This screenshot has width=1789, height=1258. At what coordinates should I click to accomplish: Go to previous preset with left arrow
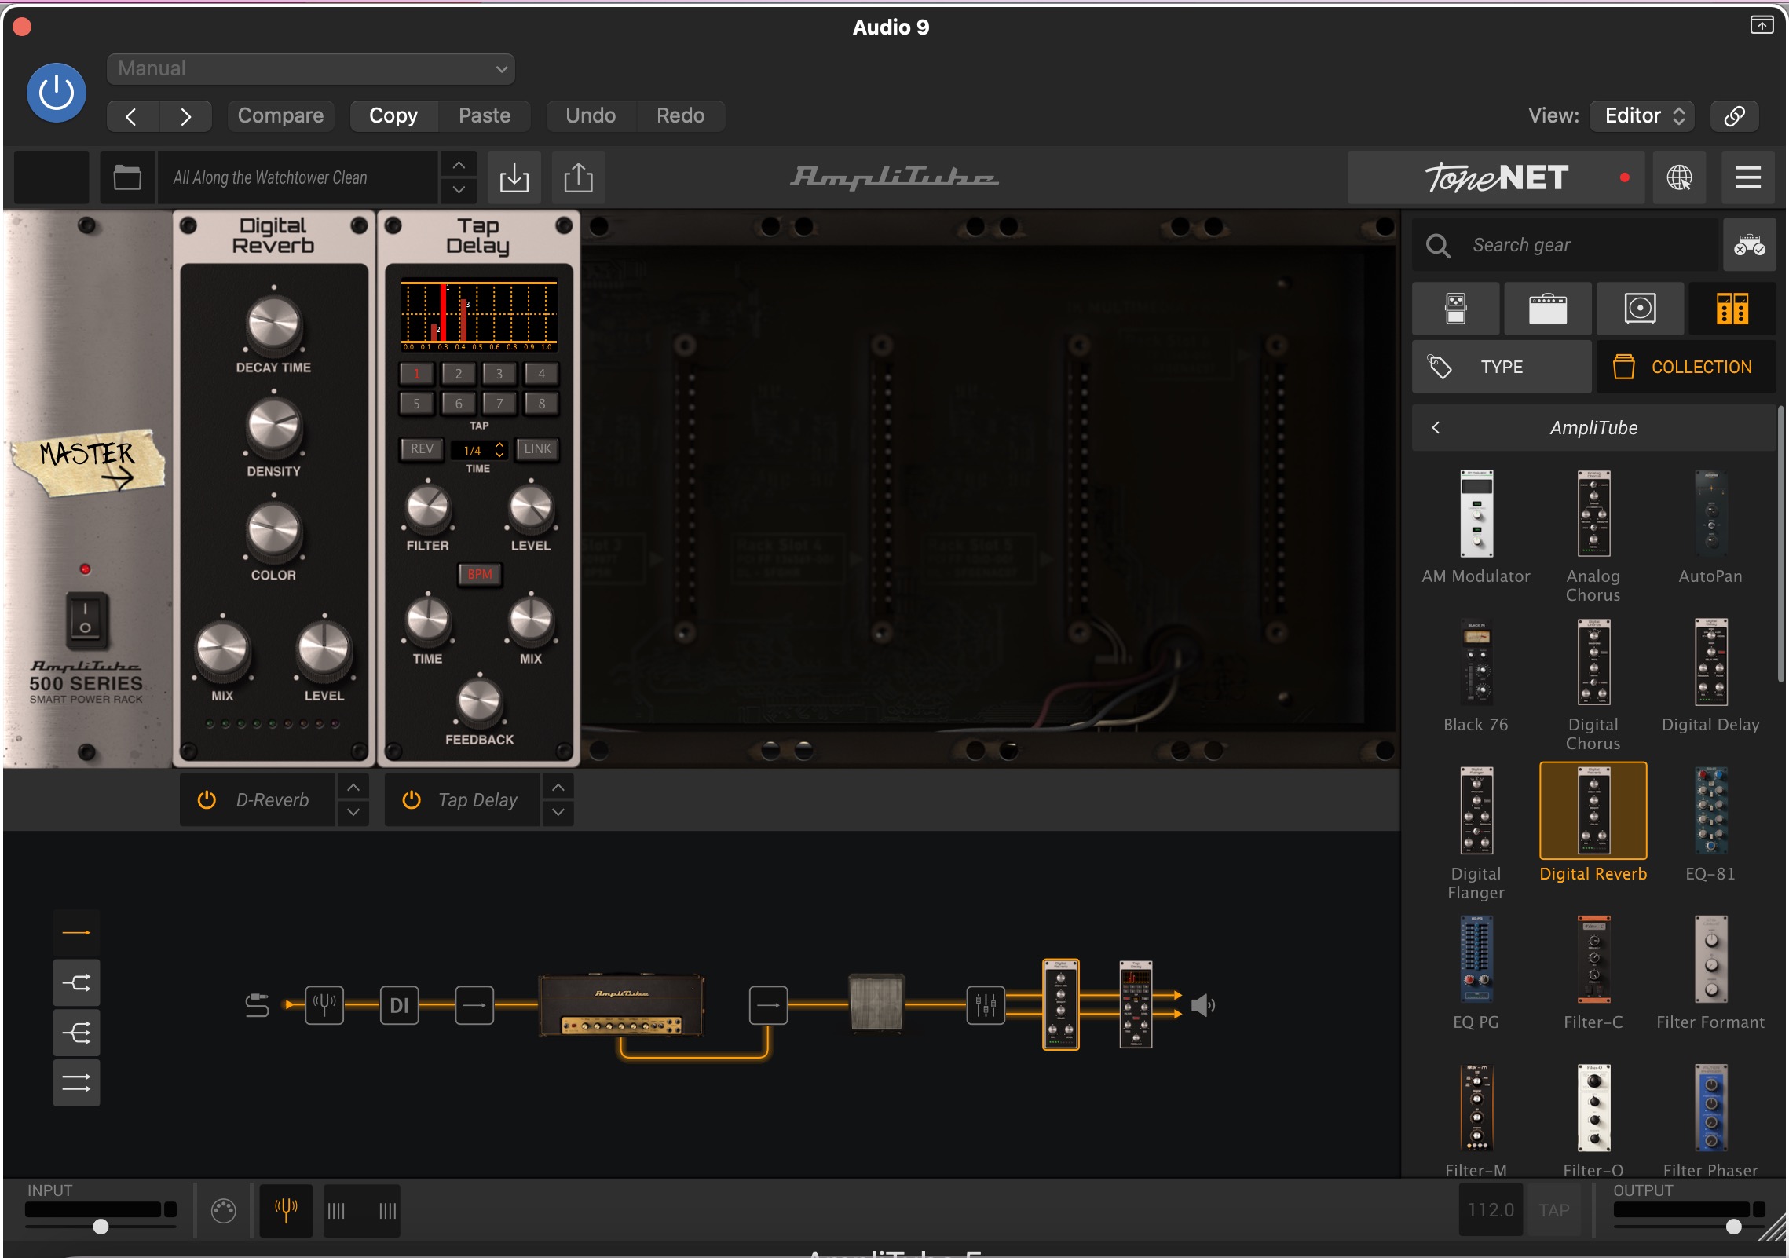pos(132,116)
